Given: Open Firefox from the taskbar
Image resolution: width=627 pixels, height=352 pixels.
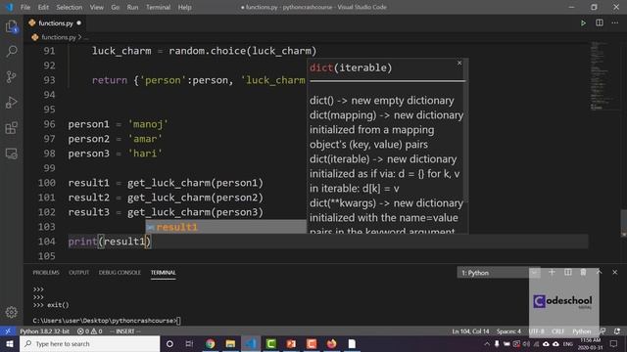Looking at the screenshot, I should 331,343.
